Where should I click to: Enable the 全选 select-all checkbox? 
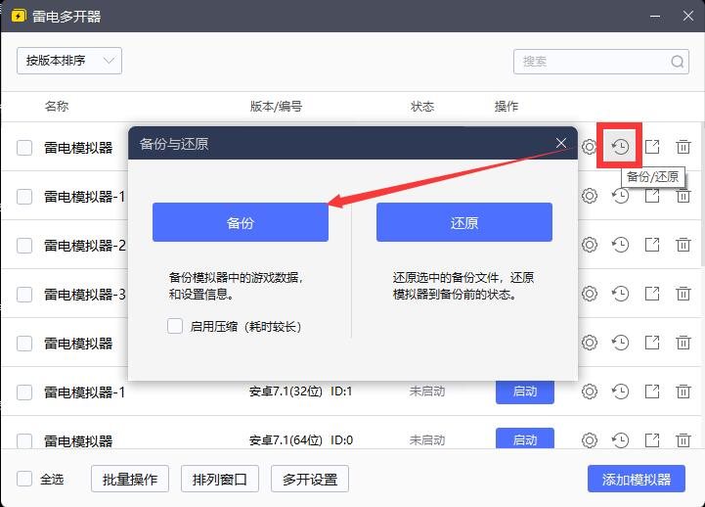click(x=24, y=479)
